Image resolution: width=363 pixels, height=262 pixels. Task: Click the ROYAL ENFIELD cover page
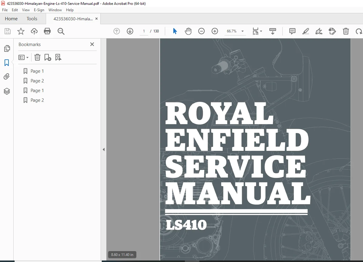click(255, 149)
